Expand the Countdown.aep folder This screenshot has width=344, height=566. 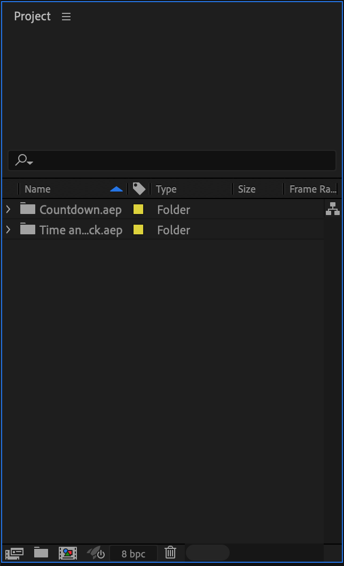click(x=8, y=209)
